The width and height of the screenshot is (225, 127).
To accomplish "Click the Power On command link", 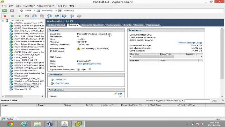I will 61,80.
